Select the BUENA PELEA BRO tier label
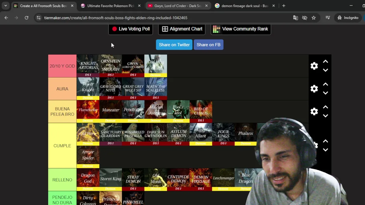 tap(62, 112)
